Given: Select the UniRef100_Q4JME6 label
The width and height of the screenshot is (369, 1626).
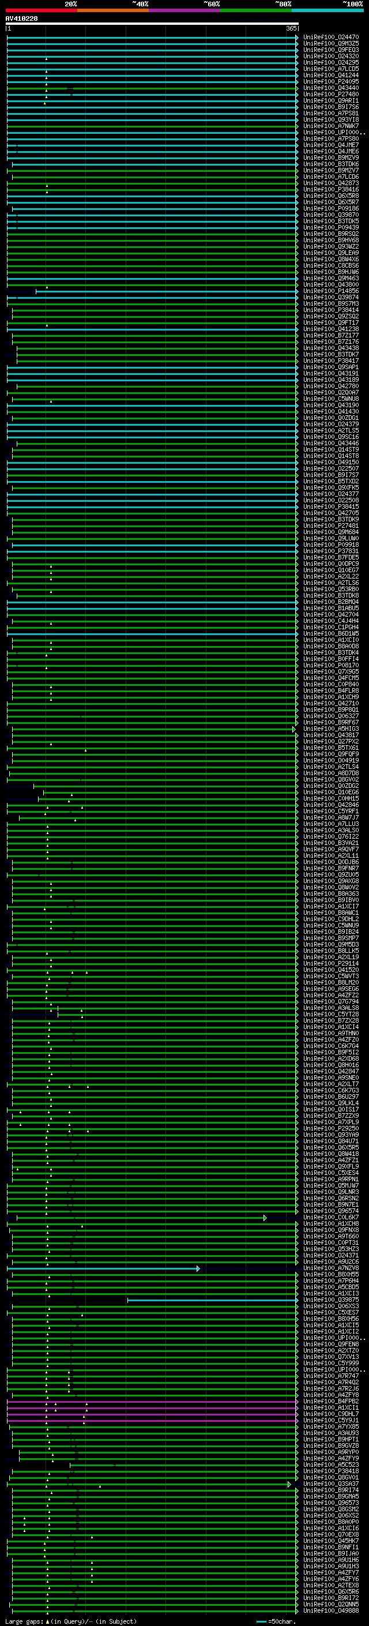Looking at the screenshot, I should click(x=331, y=152).
